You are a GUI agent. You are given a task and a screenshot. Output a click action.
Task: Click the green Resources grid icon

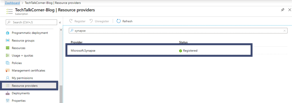(7, 48)
